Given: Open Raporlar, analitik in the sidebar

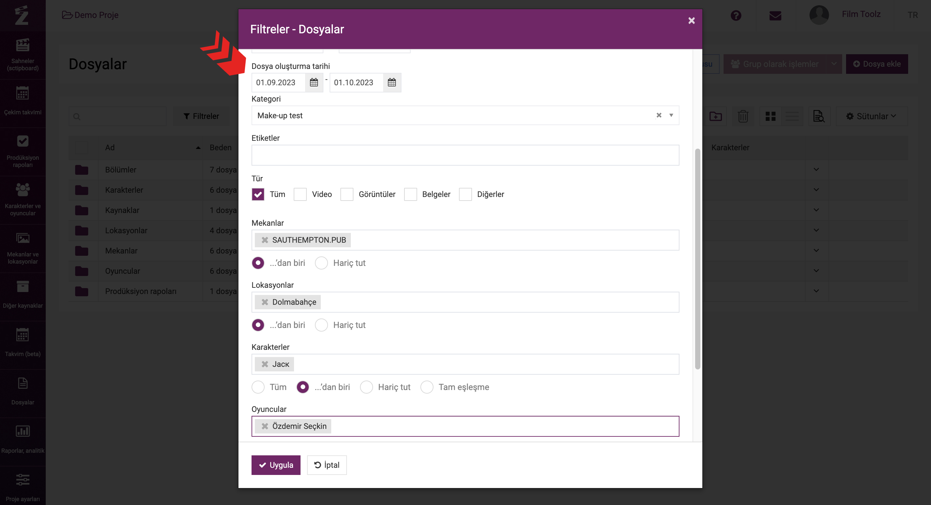Looking at the screenshot, I should point(23,442).
